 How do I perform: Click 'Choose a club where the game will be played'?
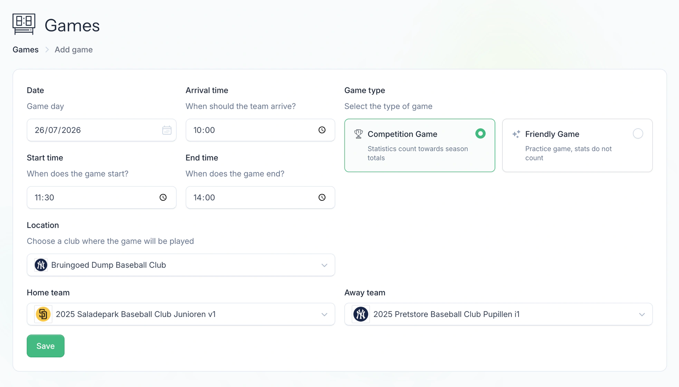(110, 241)
